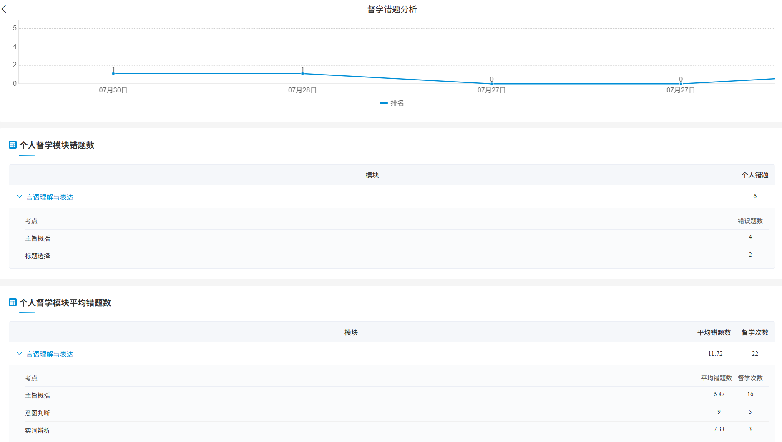Click the 个人督学模块错题数 section heading
The height and width of the screenshot is (442, 782).
click(x=57, y=145)
